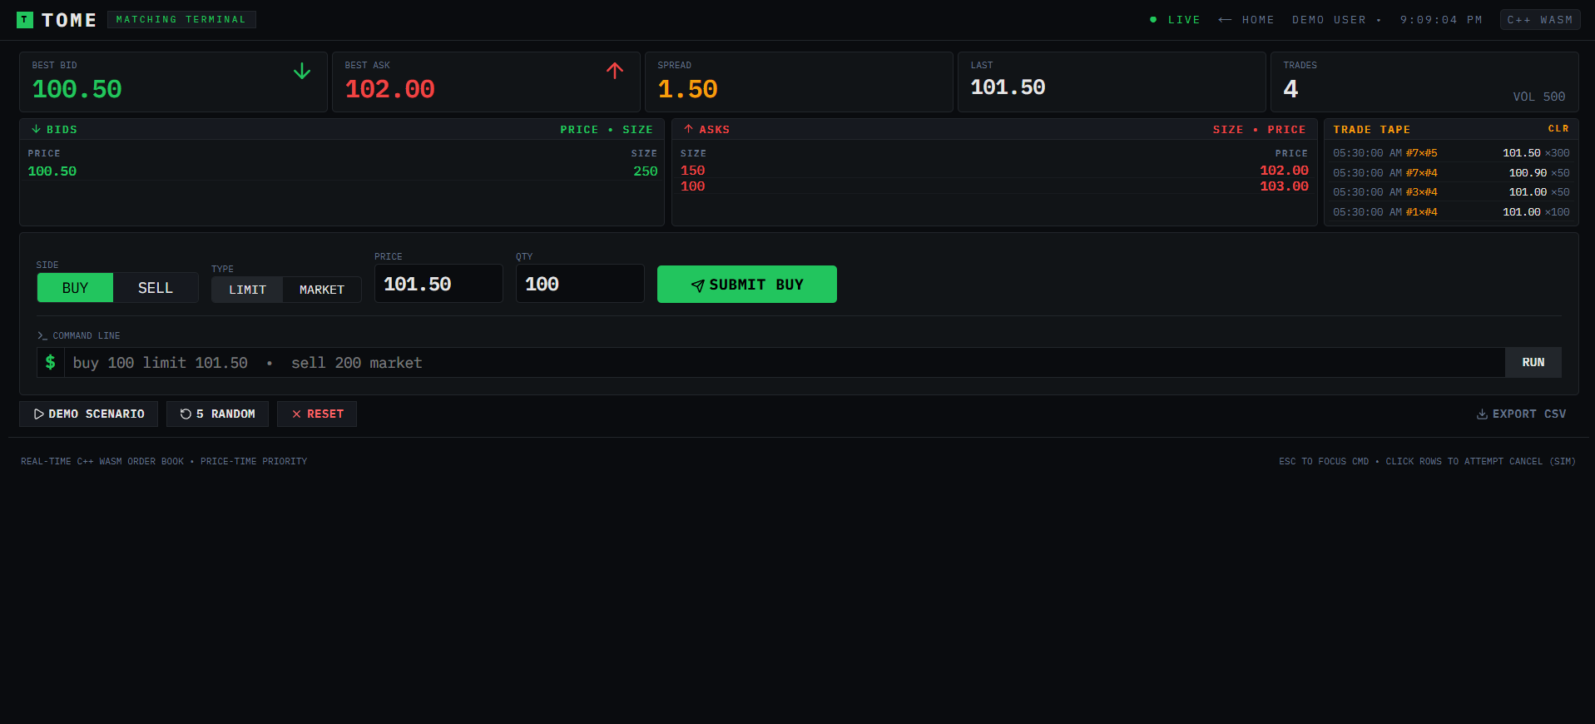Click the ask size 150
The width and height of the screenshot is (1595, 724).
tap(692, 171)
